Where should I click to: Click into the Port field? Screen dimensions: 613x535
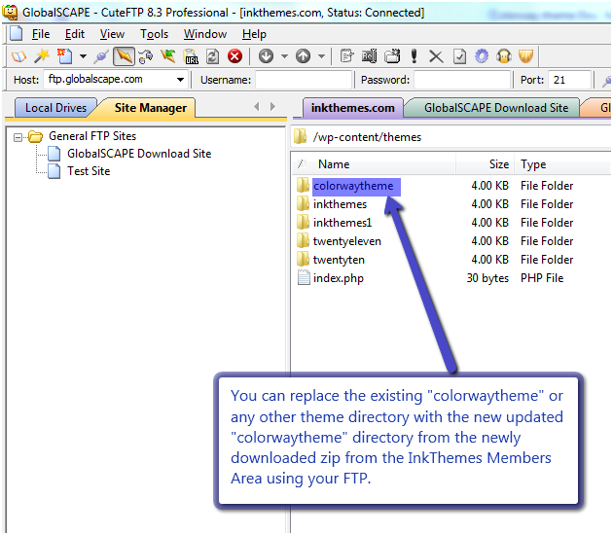point(569,80)
